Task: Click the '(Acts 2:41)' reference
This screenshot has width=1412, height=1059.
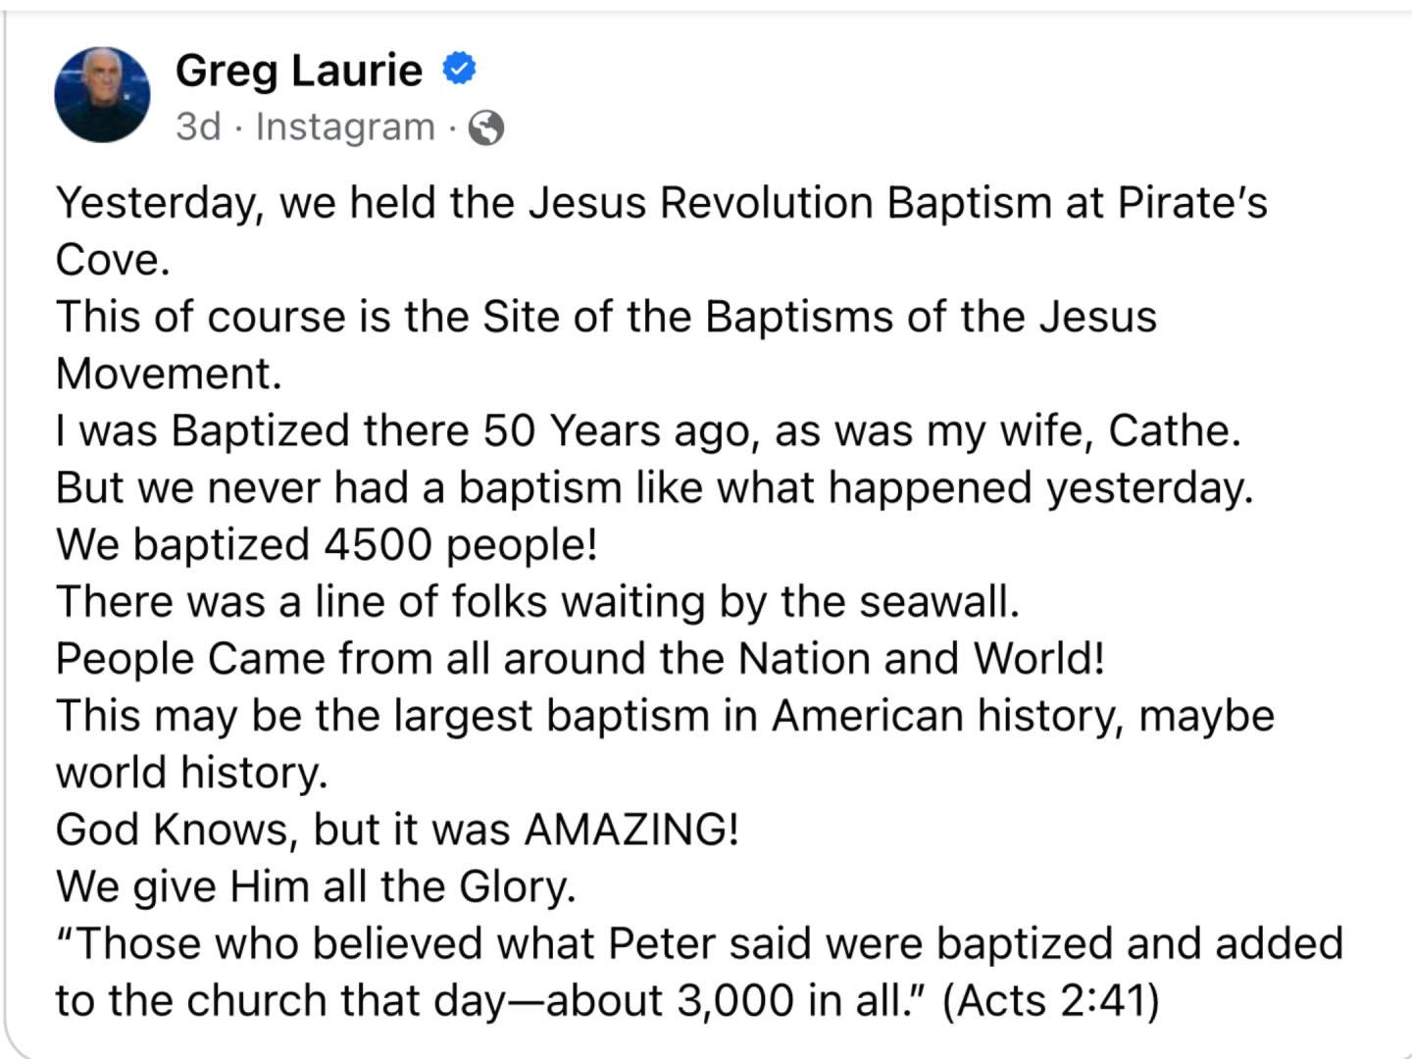Action: (1051, 1001)
